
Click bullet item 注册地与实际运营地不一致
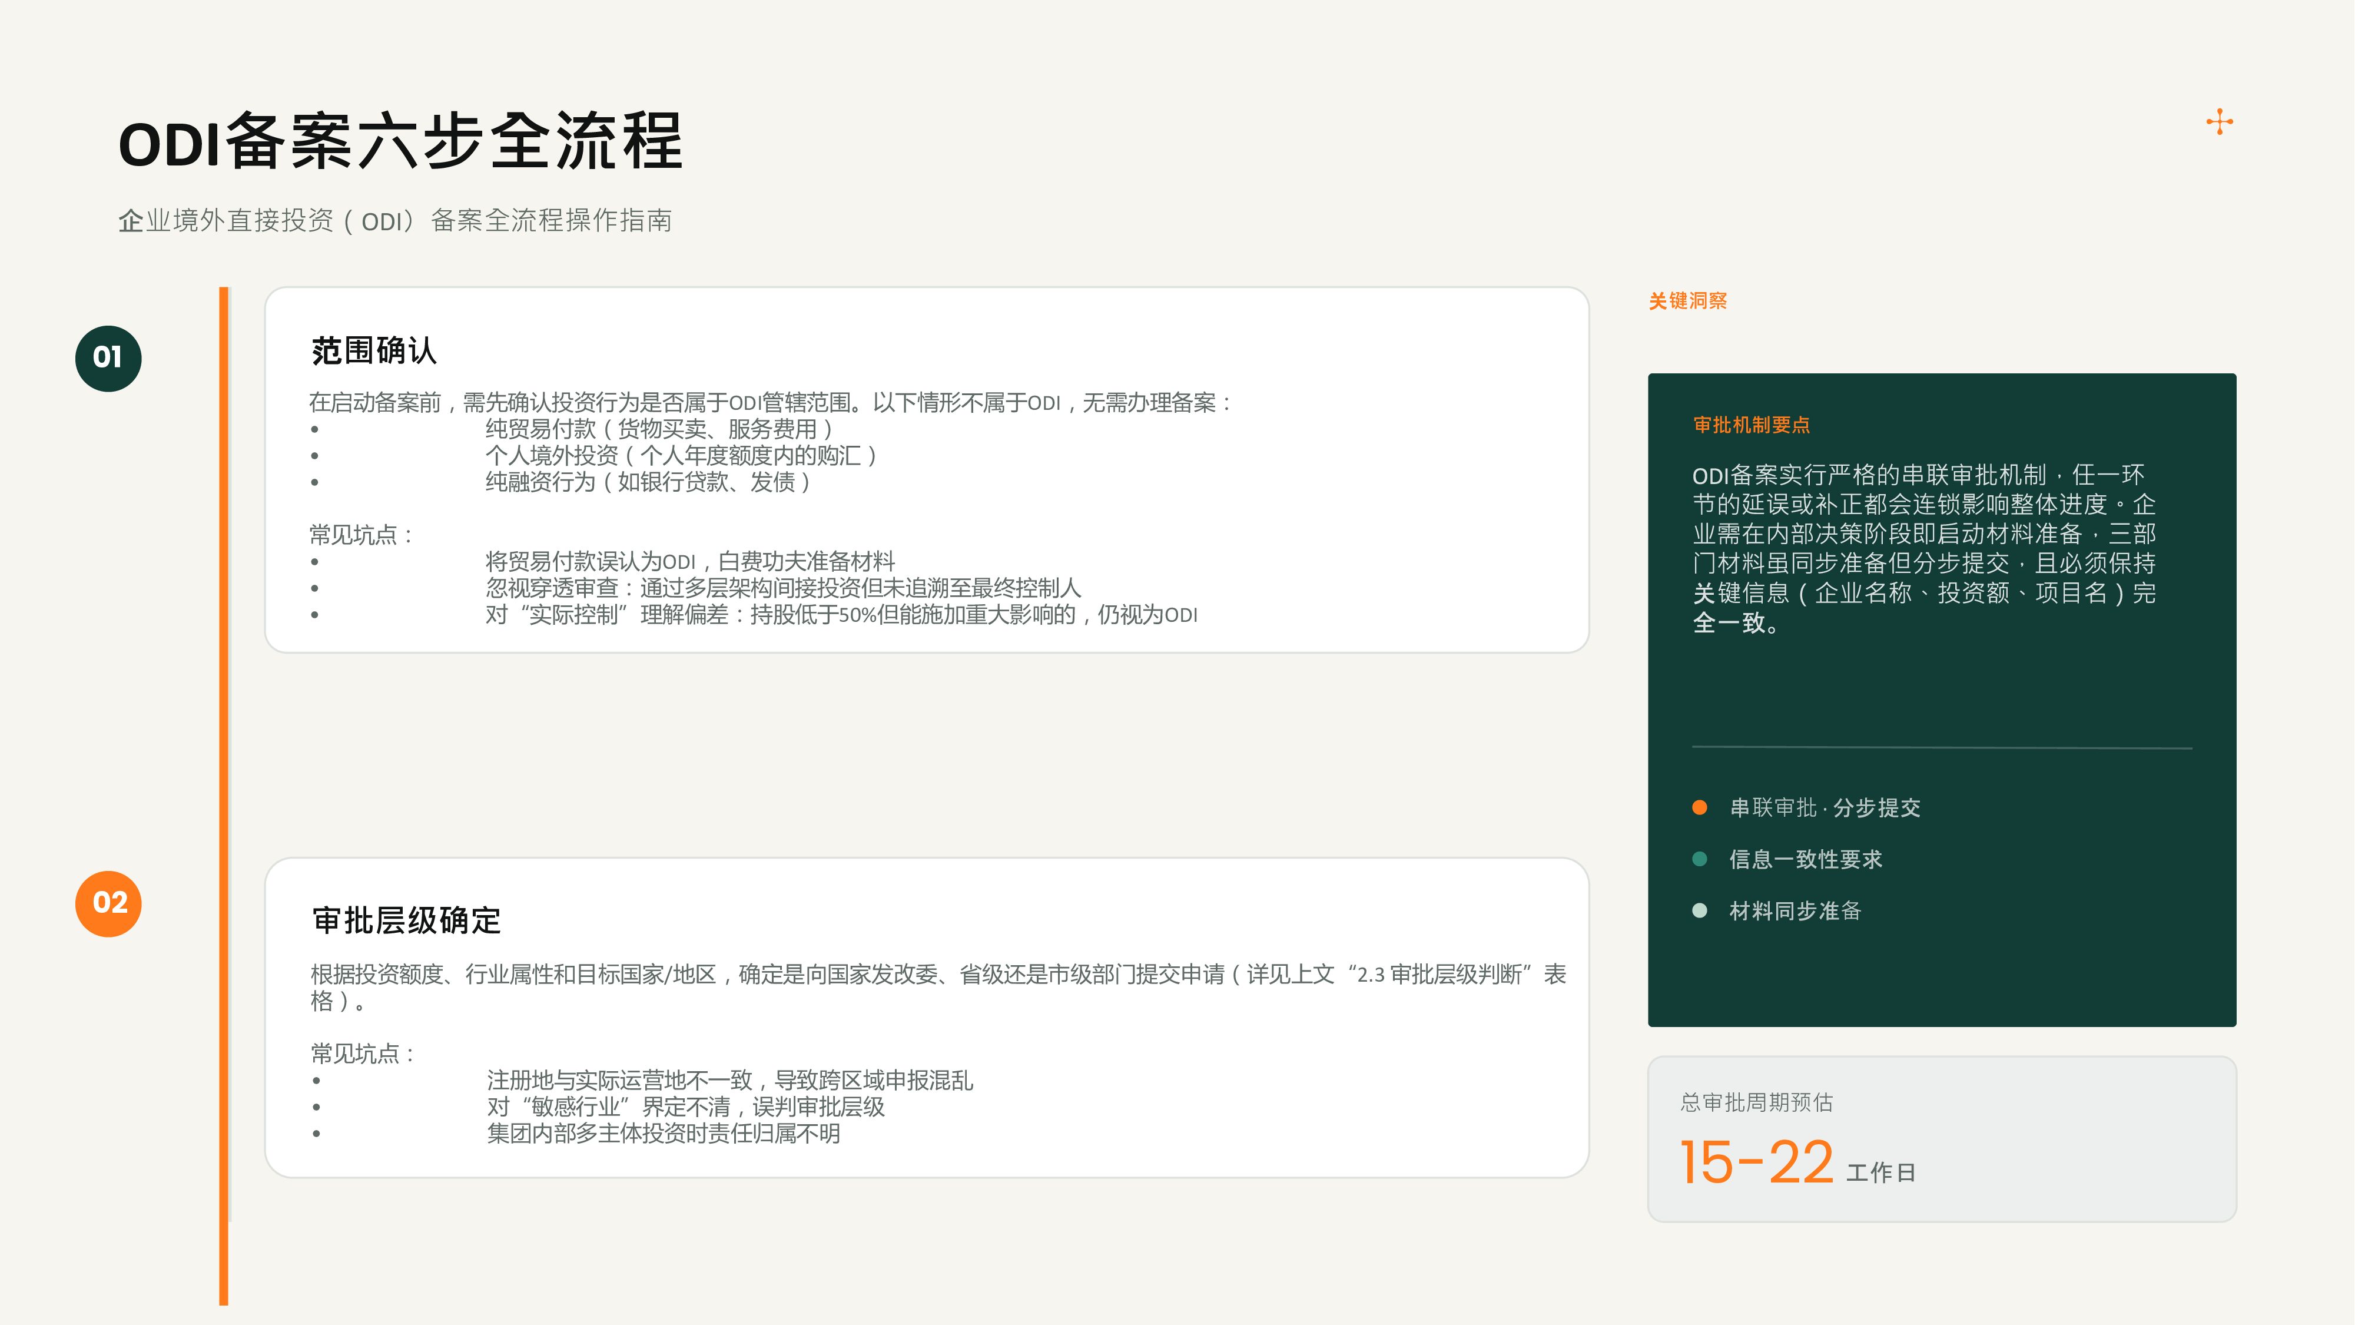729,1081
